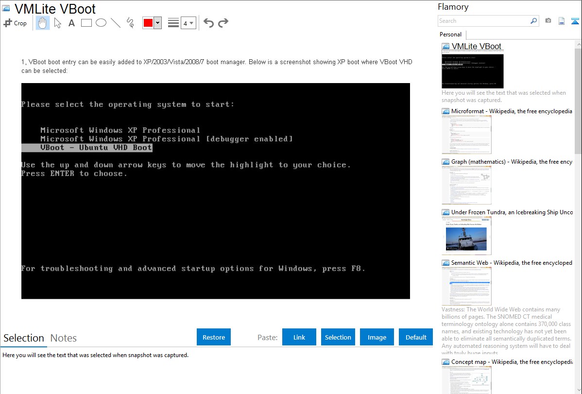This screenshot has width=582, height=394.
Task: Click the 'Flamory' sidebar heading
Action: [453, 7]
